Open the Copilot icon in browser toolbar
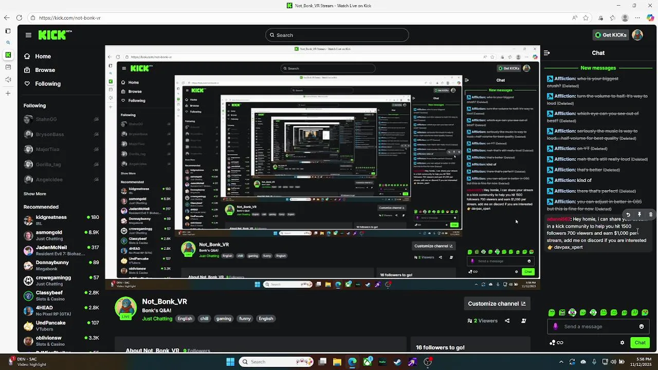 coord(650,17)
